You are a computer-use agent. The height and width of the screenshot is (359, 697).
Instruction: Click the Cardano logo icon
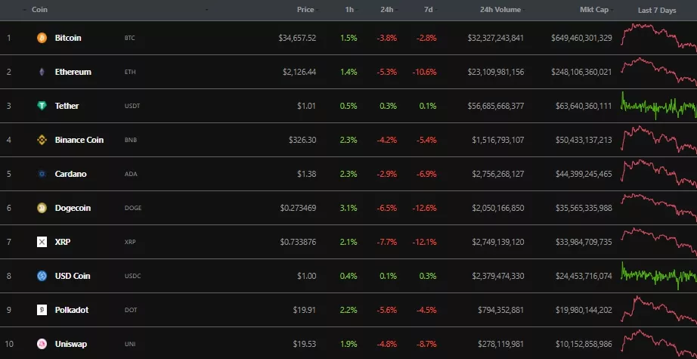(x=42, y=174)
